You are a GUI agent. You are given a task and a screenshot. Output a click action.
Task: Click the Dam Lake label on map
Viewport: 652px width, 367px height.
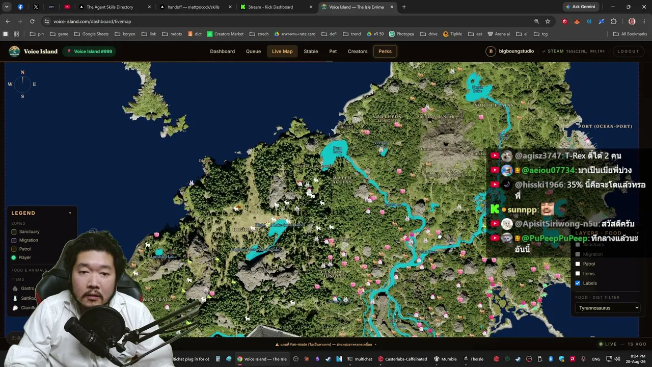coord(337,150)
